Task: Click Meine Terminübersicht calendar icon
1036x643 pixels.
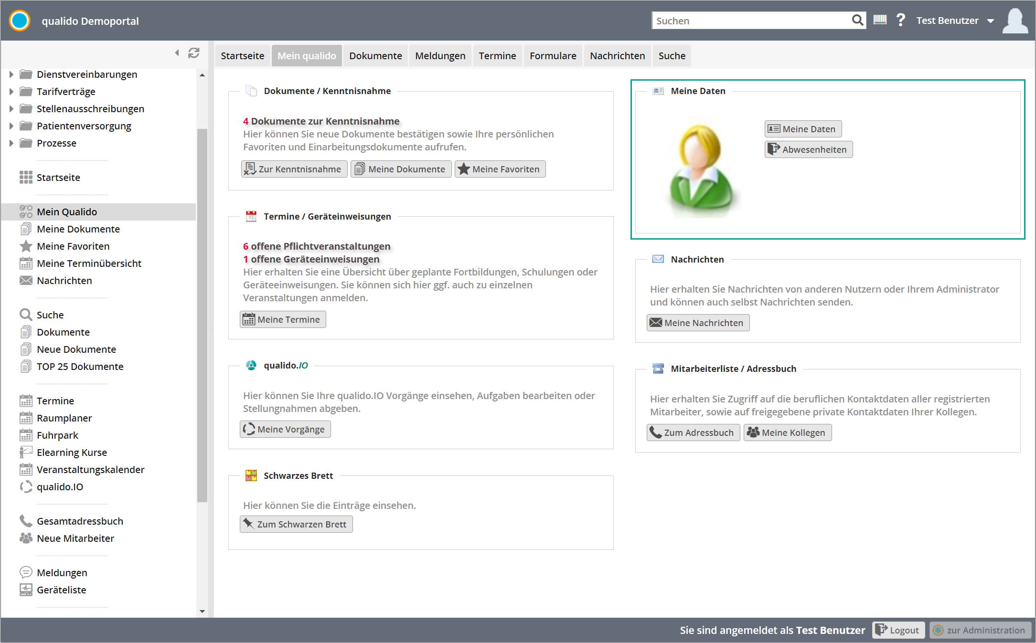Action: point(26,263)
